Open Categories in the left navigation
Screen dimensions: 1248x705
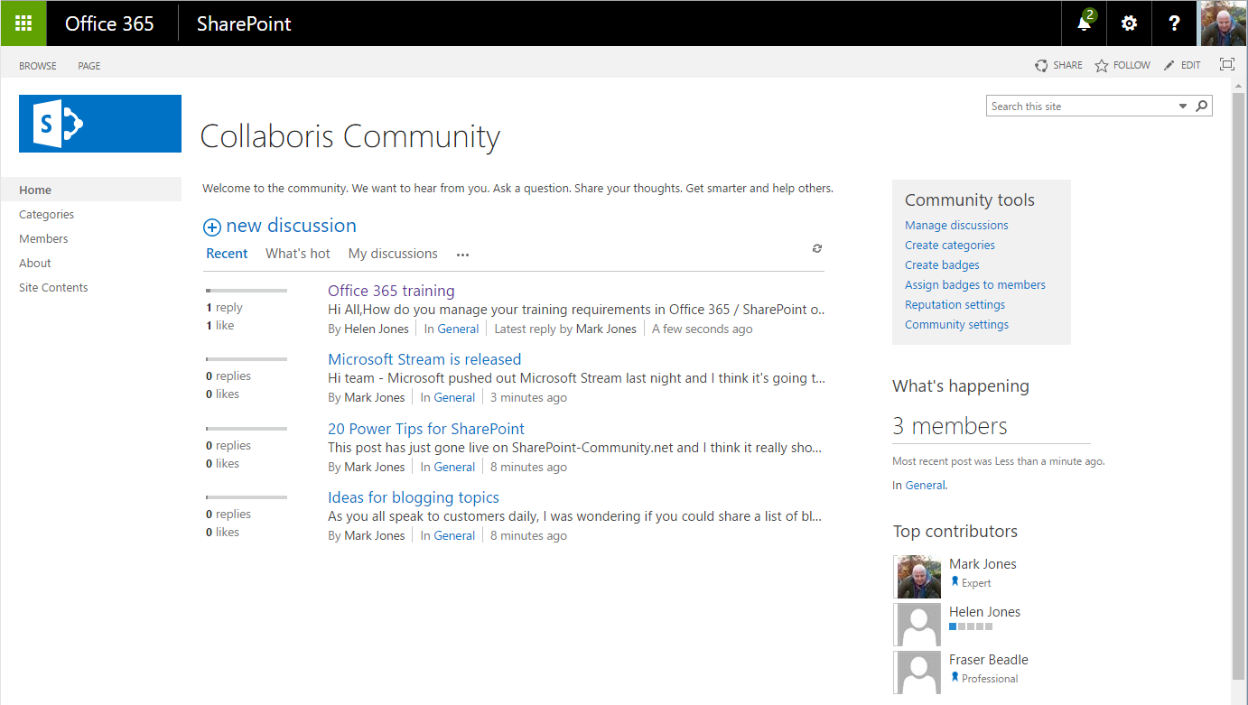click(47, 215)
